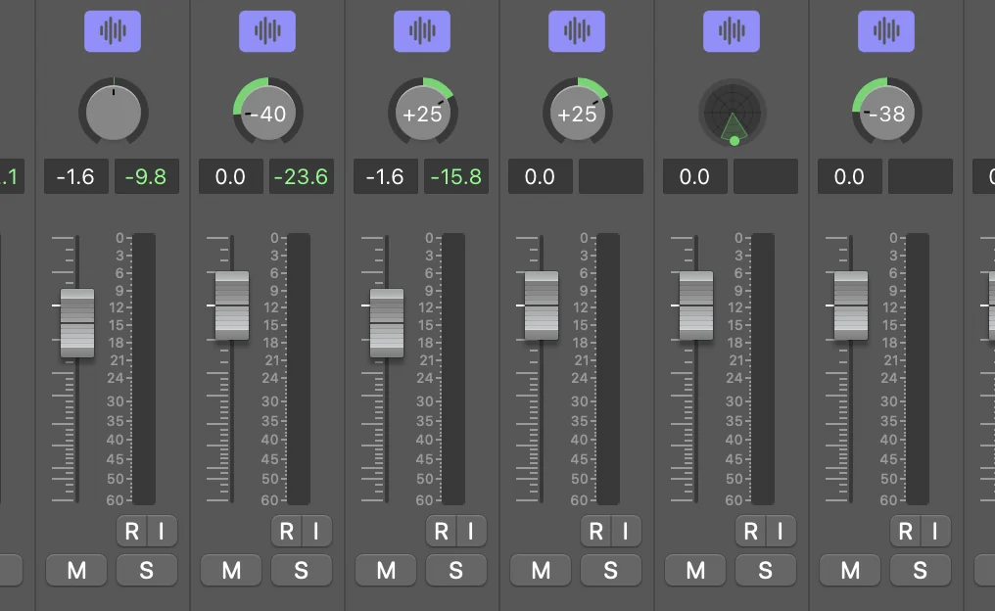Solo the channel strip peaking at -15.8
The width and height of the screenshot is (995, 611).
tap(455, 570)
